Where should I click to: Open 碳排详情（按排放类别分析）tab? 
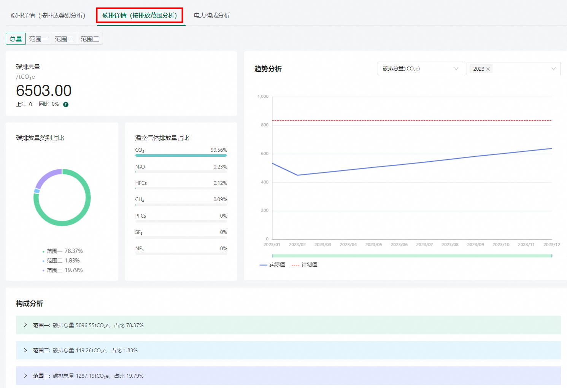pyautogui.click(x=48, y=16)
